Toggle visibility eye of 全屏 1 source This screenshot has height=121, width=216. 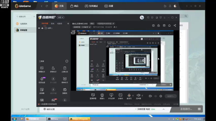39,28
